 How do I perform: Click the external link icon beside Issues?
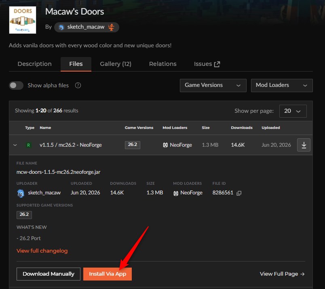click(217, 64)
